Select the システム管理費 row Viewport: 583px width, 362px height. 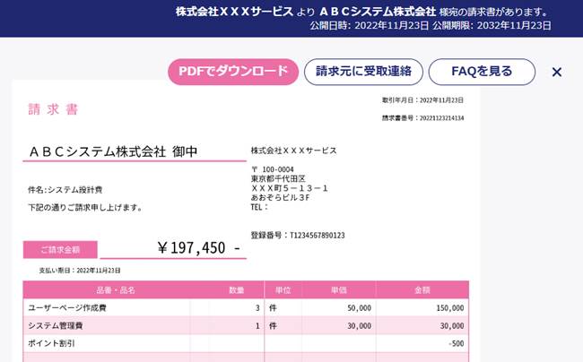coord(246,325)
